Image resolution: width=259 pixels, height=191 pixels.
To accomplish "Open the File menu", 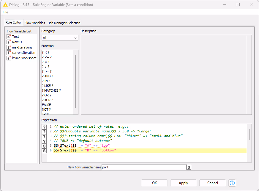I will pyautogui.click(x=5, y=12).
